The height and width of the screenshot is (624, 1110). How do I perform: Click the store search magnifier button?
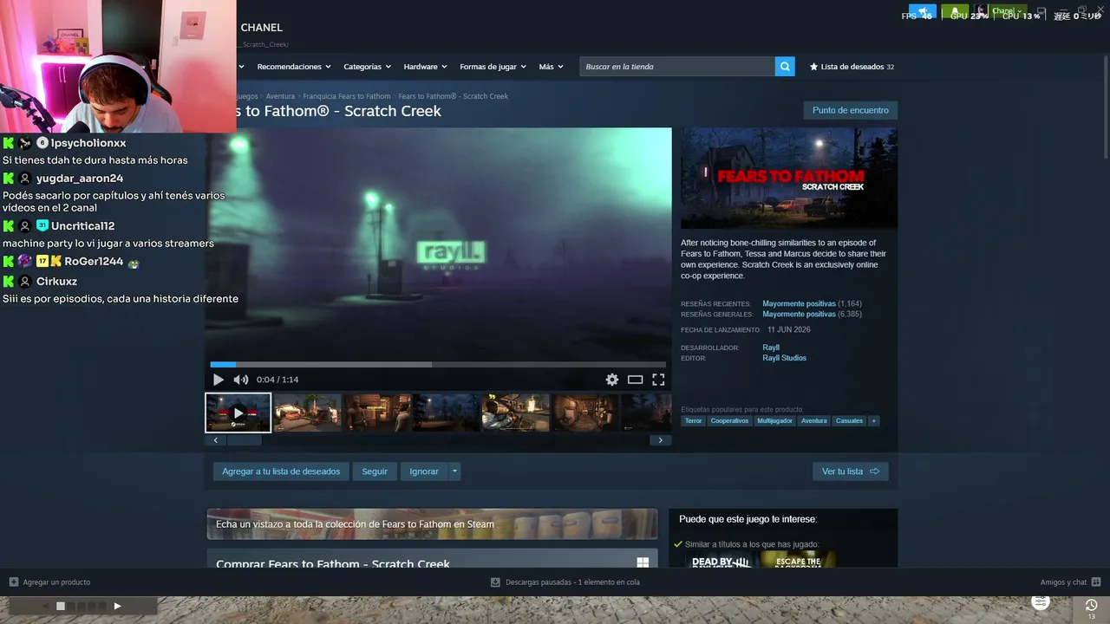(x=785, y=67)
